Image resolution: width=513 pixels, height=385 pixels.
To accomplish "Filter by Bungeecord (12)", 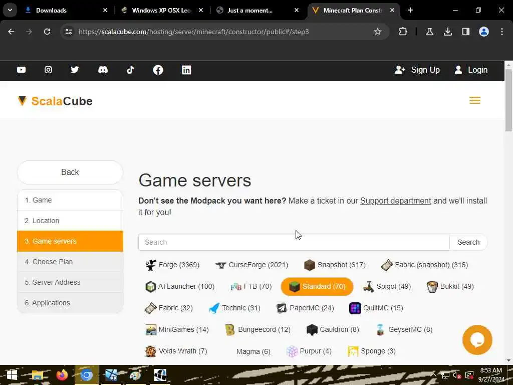I will pos(258,330).
